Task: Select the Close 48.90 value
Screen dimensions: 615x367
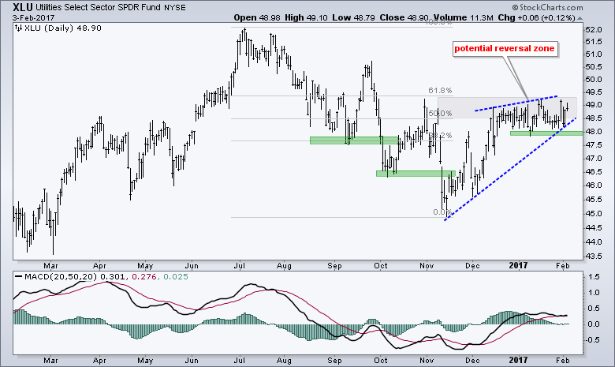Action: [x=404, y=17]
